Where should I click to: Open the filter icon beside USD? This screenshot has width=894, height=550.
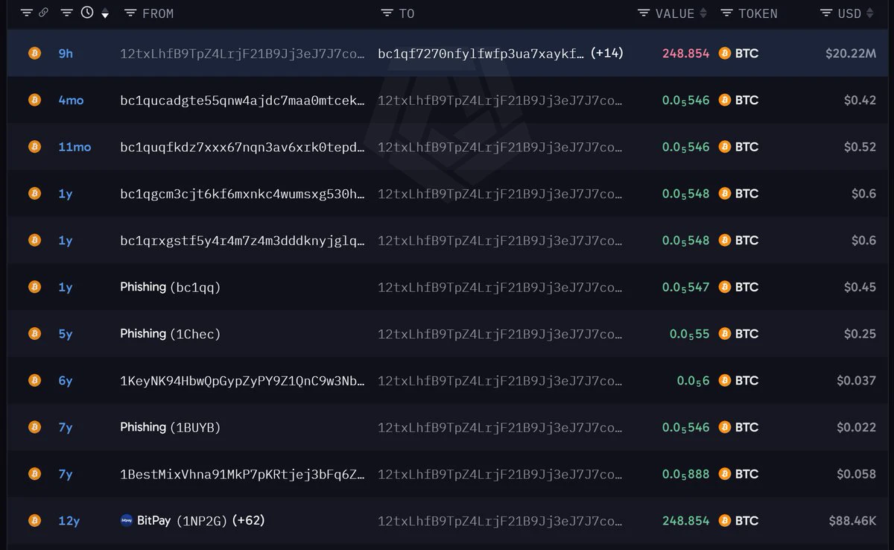pyautogui.click(x=826, y=13)
